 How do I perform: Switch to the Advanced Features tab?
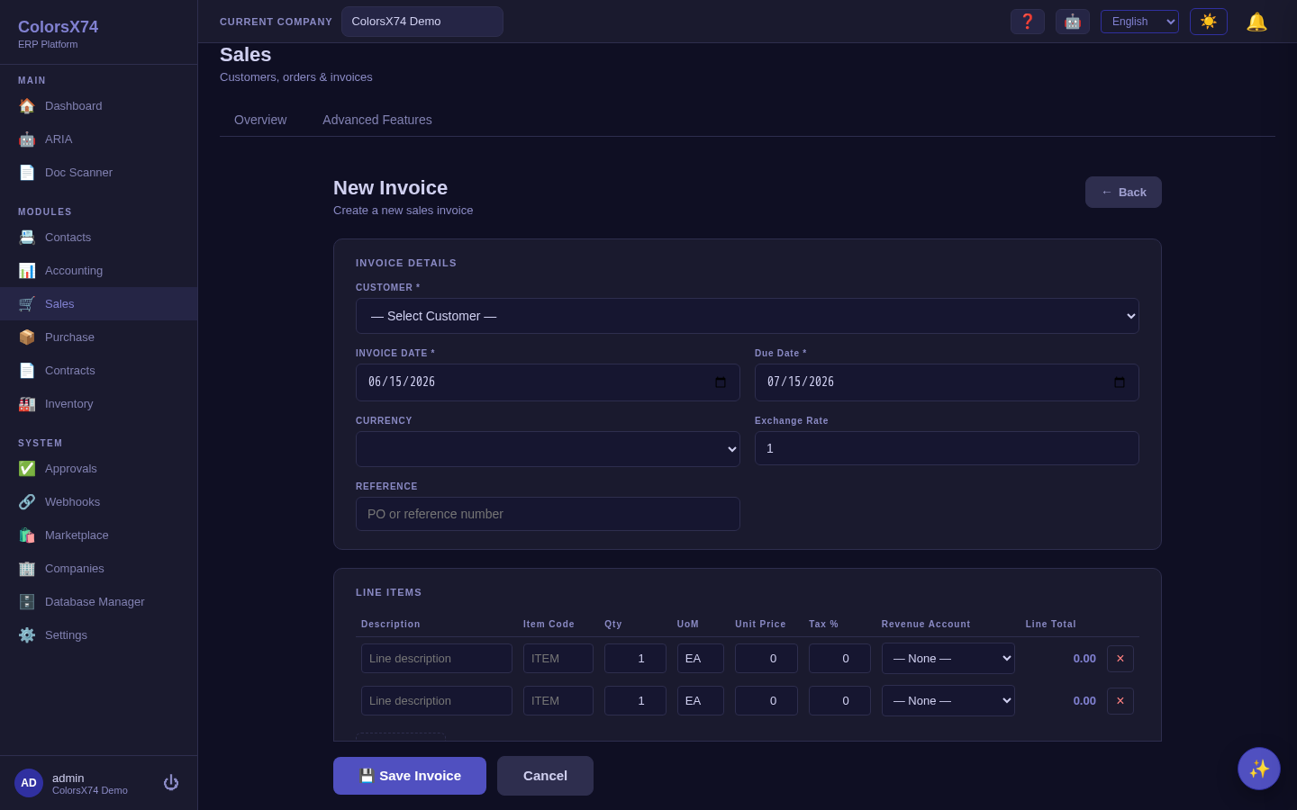pyautogui.click(x=377, y=120)
